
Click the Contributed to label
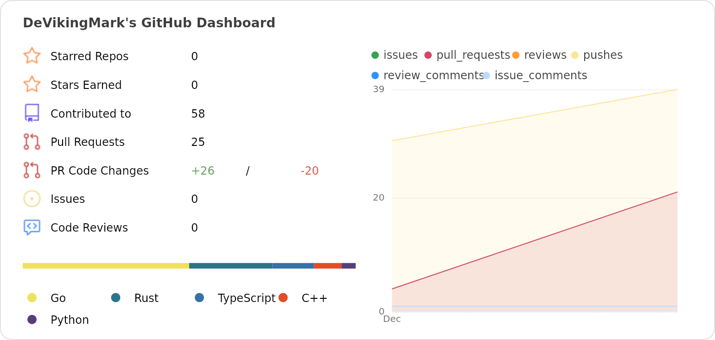coord(91,114)
